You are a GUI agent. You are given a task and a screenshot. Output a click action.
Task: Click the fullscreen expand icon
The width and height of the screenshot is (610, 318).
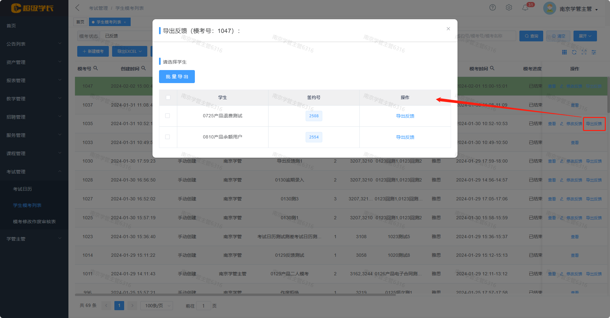pos(584,52)
